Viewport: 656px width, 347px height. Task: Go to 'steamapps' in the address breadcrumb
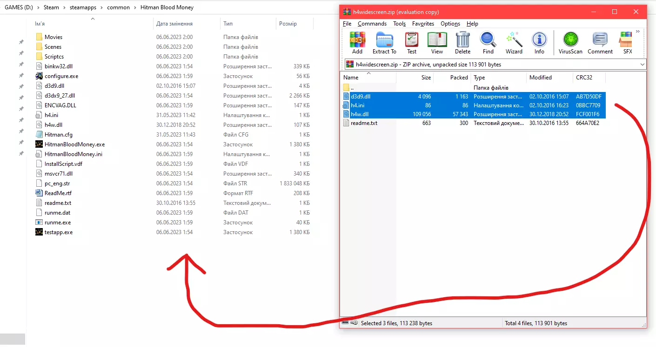(83, 7)
